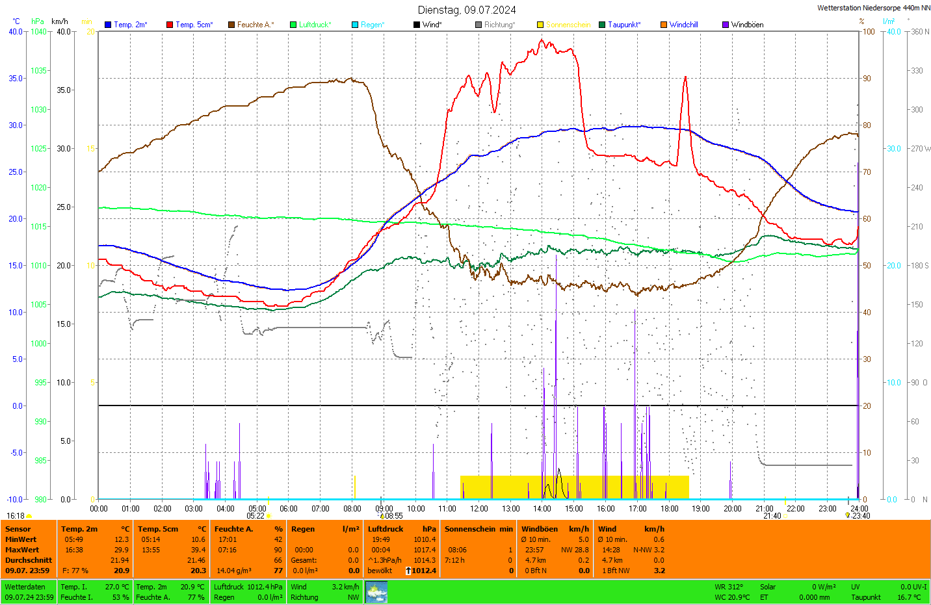Click the chart title Dienstag, 09.07.2024
This screenshot has width=931, height=605.
(x=467, y=10)
